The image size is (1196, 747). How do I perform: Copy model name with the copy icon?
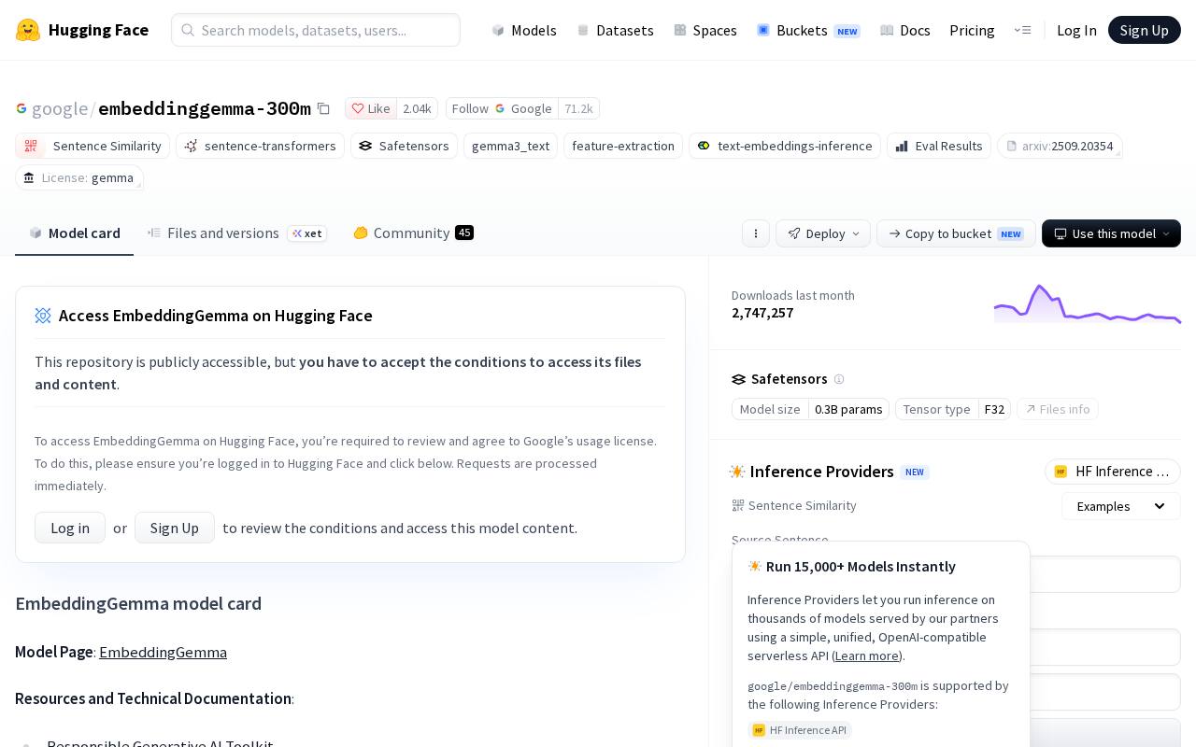[323, 108]
